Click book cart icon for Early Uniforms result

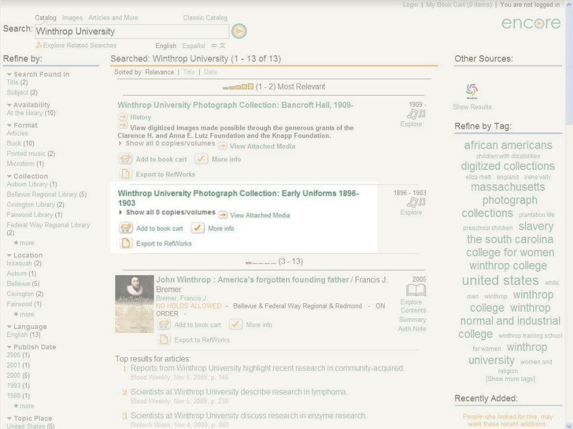pos(126,228)
